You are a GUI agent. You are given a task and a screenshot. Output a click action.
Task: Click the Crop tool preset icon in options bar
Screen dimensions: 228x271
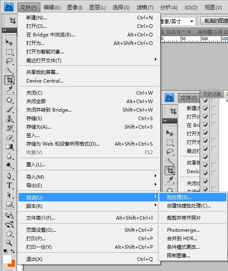point(13,21)
